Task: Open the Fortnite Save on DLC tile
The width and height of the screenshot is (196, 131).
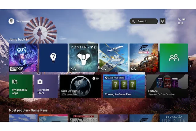Action: (x=167, y=86)
